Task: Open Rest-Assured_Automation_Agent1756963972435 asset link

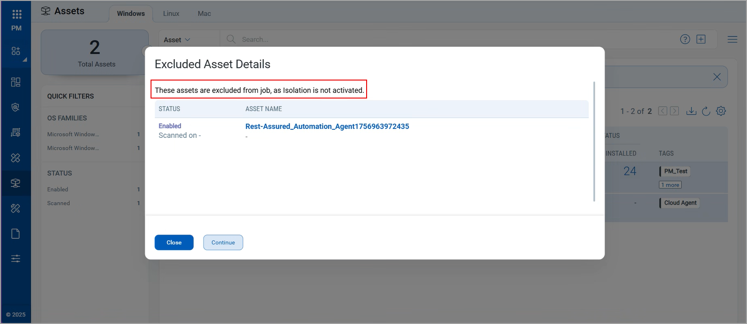Action: pos(327,126)
